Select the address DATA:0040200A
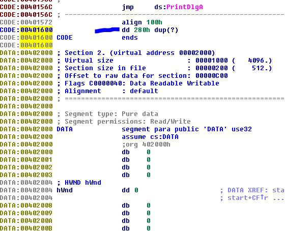Image resolution: width=285 pixels, height=231 pixels. (x=26, y=221)
